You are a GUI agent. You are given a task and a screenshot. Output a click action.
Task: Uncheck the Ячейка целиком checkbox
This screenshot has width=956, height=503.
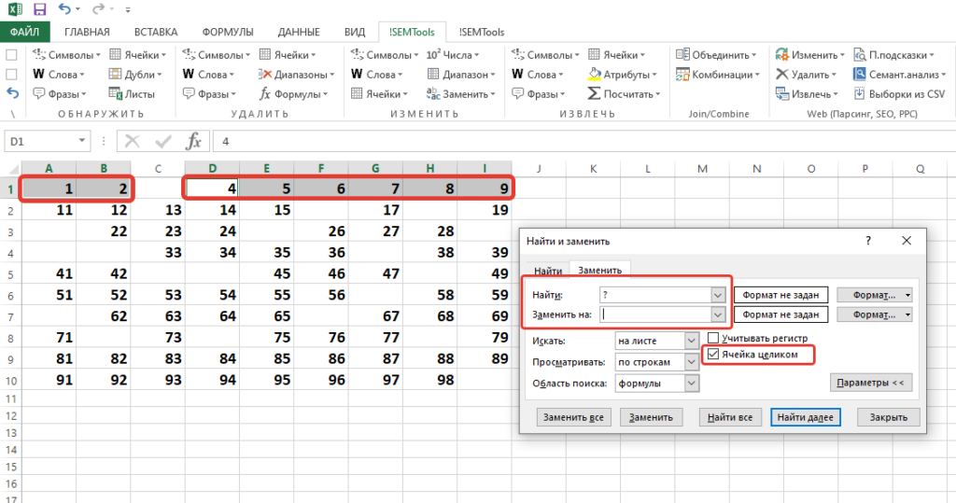714,355
